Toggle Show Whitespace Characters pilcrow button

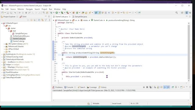[109, 13]
